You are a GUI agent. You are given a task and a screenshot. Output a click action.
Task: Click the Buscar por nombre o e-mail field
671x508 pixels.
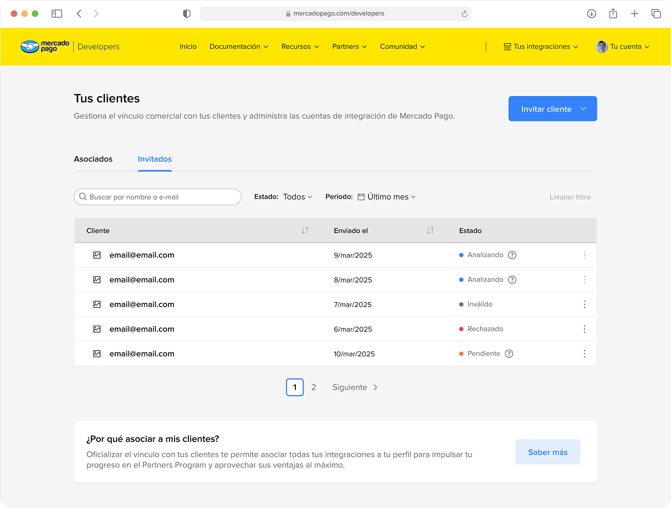158,197
